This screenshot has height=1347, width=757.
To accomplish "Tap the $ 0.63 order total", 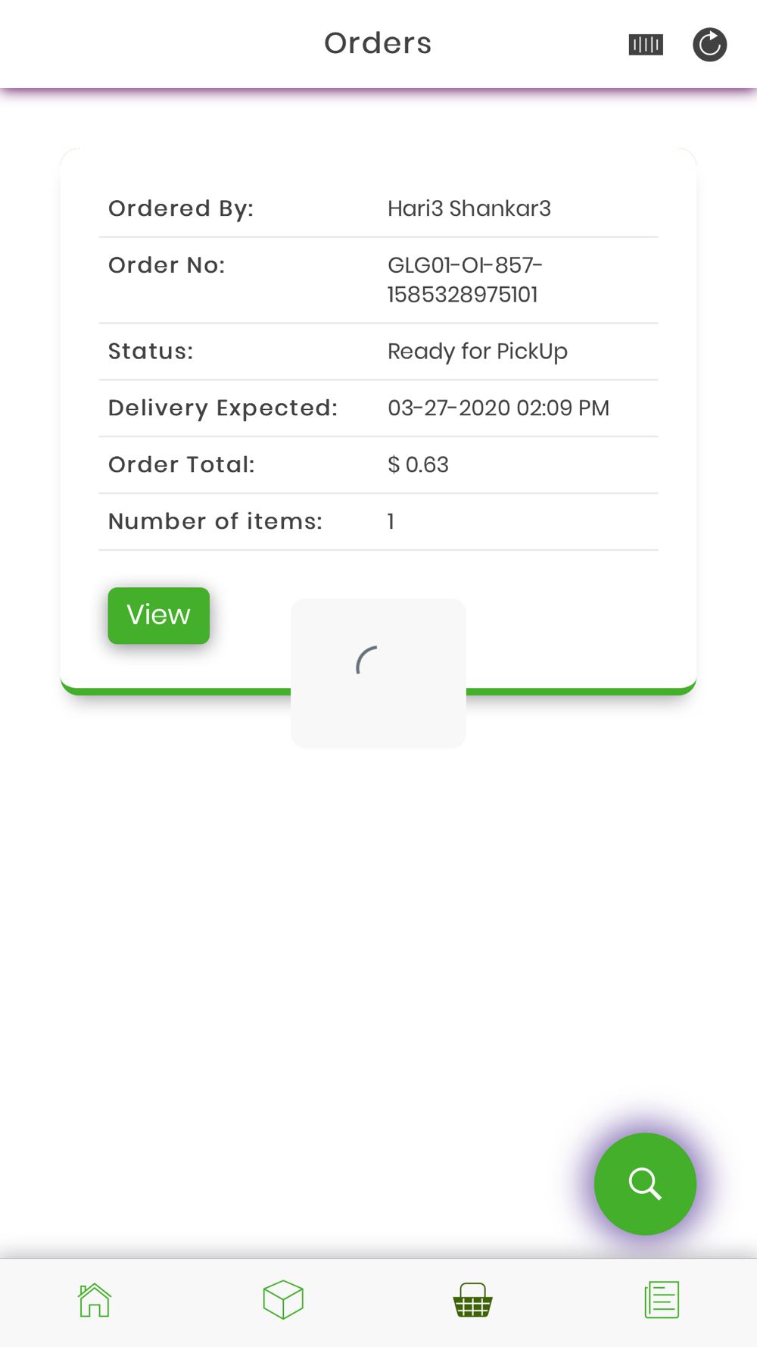I will pos(418,464).
